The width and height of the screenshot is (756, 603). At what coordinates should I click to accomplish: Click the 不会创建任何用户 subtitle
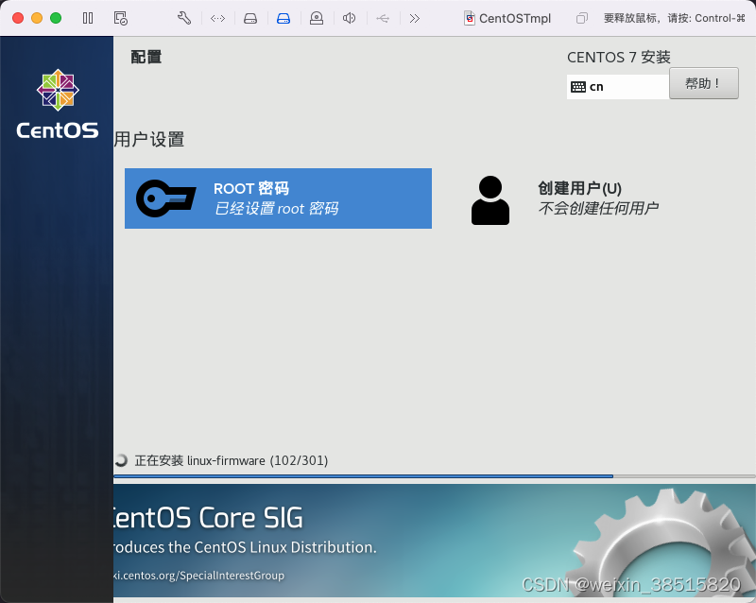(x=598, y=208)
